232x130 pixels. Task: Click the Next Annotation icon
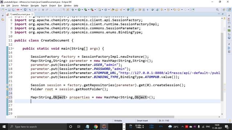tap(162, 10)
